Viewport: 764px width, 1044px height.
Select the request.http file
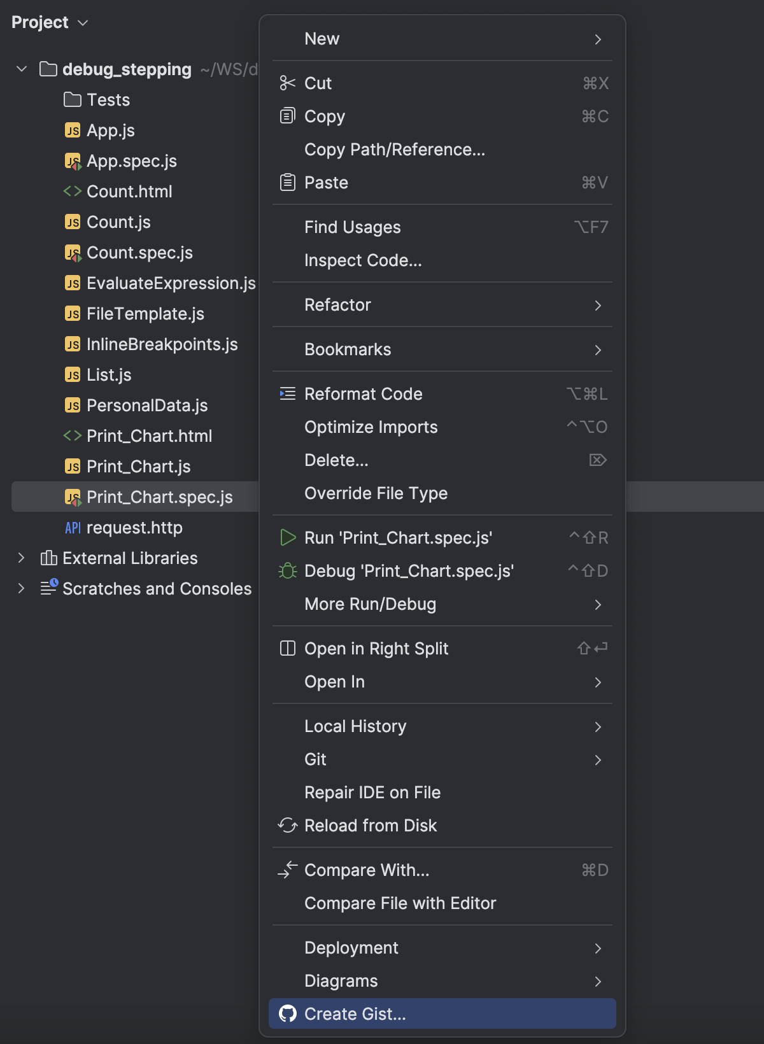pos(134,528)
